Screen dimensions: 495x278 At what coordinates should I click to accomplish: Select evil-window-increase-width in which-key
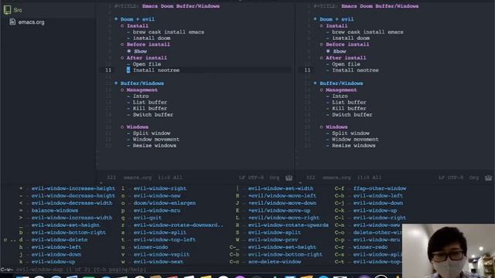tap(72, 218)
